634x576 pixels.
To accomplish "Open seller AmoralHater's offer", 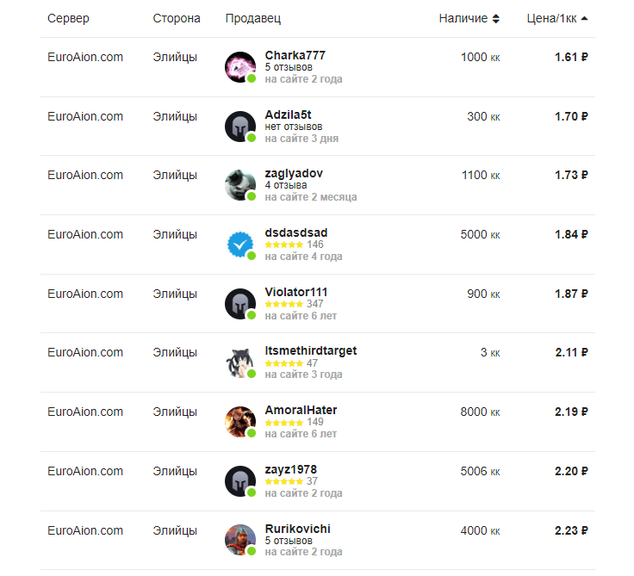I will click(301, 411).
